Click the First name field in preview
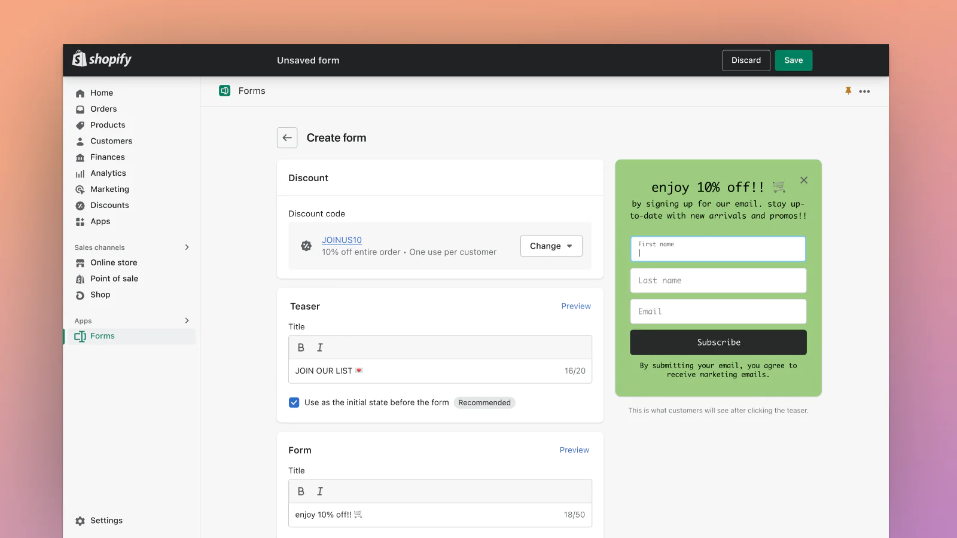The height and width of the screenshot is (538, 957). coord(718,249)
